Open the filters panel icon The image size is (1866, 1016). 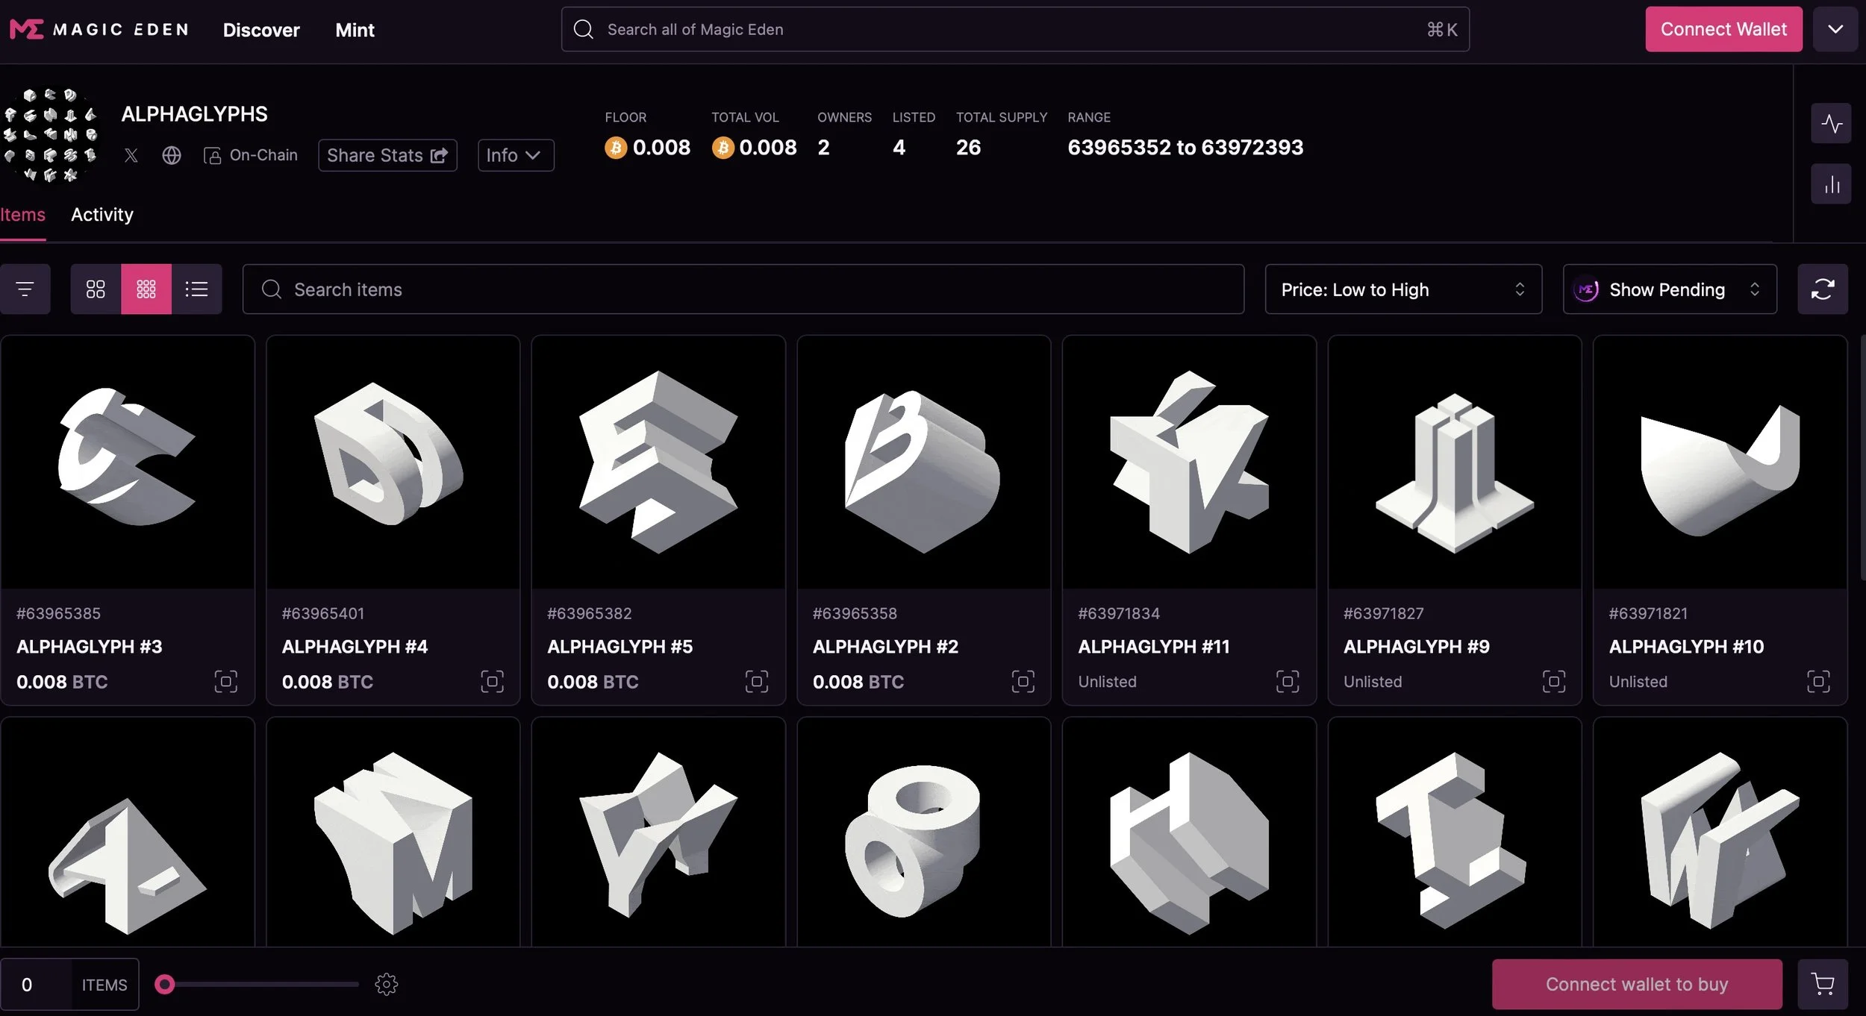[25, 289]
